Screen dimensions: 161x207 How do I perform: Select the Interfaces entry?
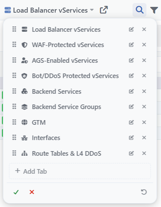46,138
